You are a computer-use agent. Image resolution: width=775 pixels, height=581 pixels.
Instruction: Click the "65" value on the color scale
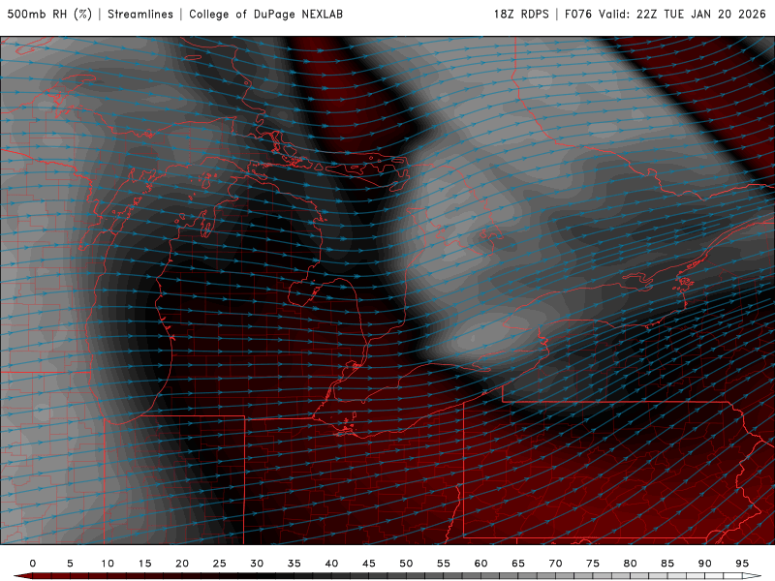[518, 564]
